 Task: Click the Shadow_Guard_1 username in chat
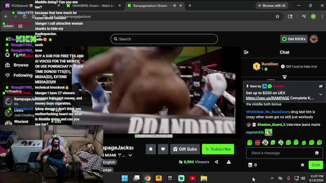pos(271,125)
